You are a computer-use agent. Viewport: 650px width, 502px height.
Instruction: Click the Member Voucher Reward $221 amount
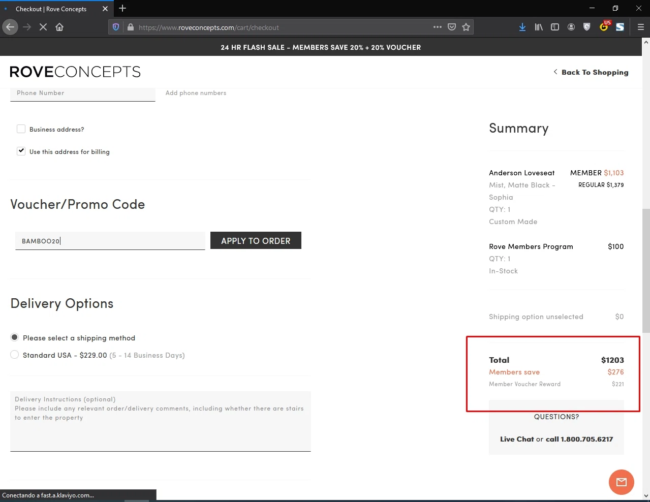point(618,384)
